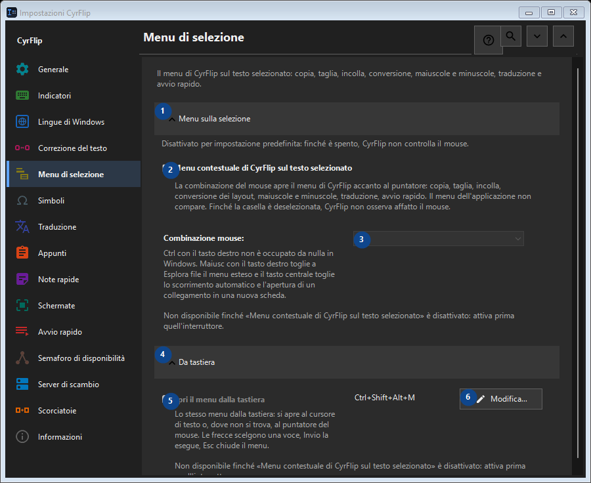Enable Menu contestuale di CyrFlip sul testo selezionato
This screenshot has width=591, height=483.
pos(166,168)
